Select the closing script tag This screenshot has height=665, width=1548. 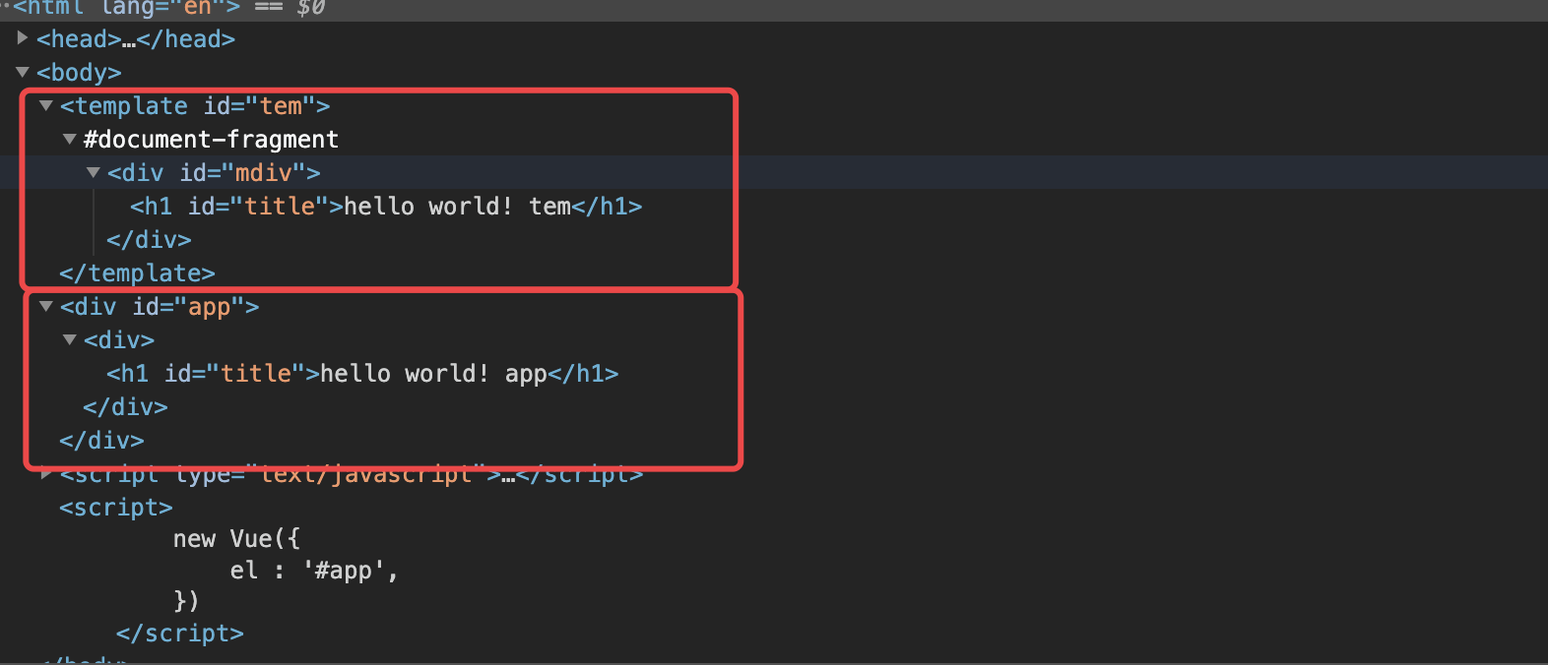pyautogui.click(x=180, y=634)
